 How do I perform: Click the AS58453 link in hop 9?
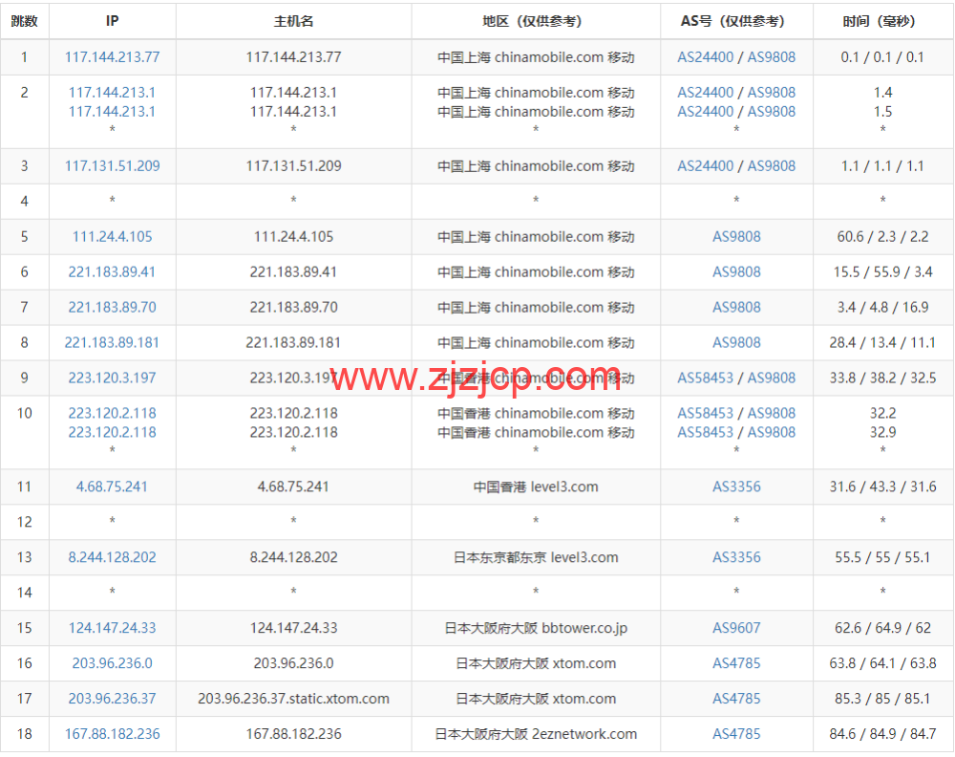[x=705, y=378]
